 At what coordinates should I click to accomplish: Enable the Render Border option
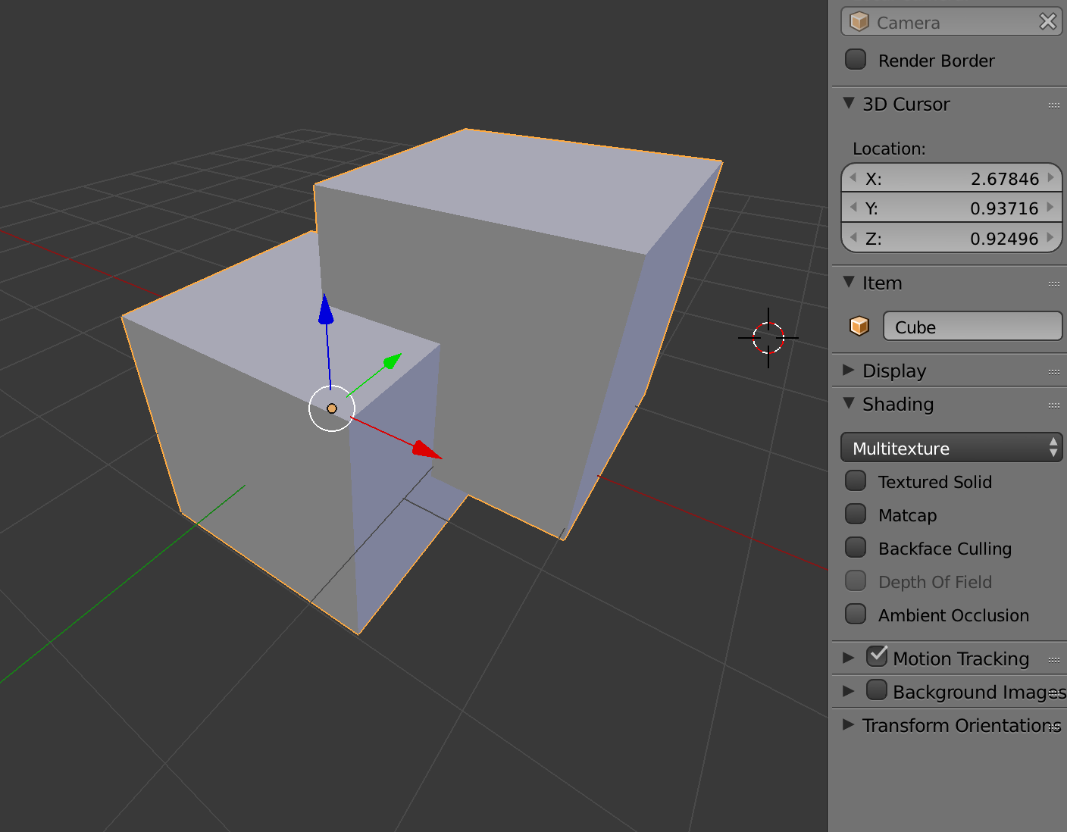click(x=855, y=59)
